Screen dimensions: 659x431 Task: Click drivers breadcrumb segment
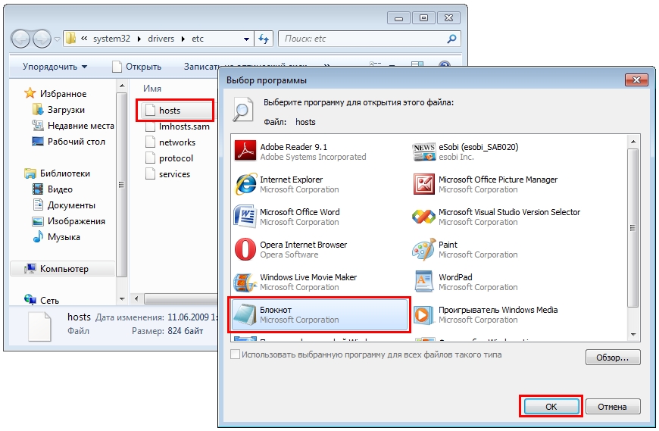(x=161, y=39)
